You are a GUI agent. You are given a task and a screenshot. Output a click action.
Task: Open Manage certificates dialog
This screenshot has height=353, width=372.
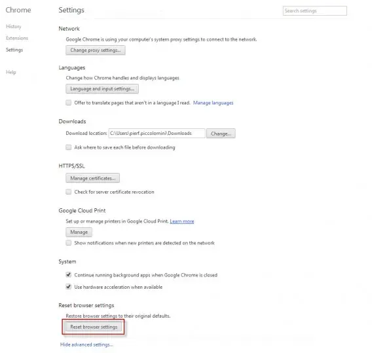coord(92,178)
